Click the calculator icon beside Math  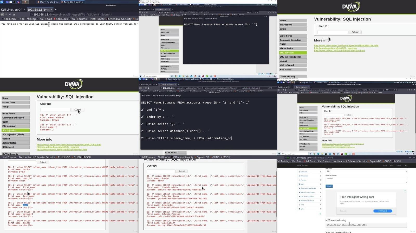[300, 184]
